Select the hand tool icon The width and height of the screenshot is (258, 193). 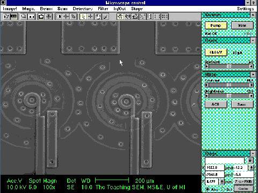[x=98, y=17]
